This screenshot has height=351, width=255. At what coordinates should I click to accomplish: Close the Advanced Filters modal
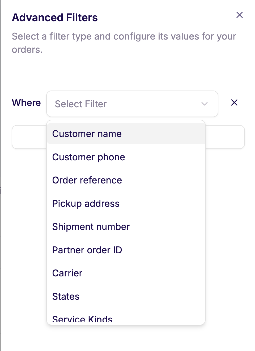[x=239, y=15]
